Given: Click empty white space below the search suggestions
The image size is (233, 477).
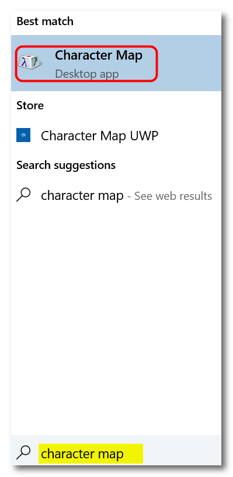Looking at the screenshot, I should 116,319.
